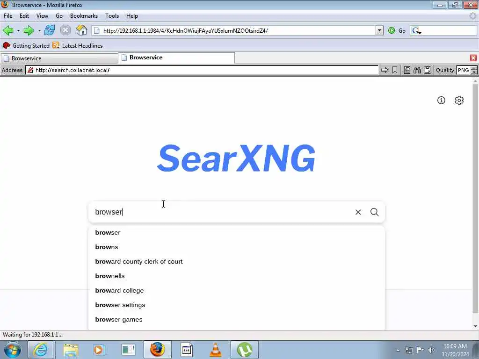The height and width of the screenshot is (359, 479).
Task: Open the Browservice Go arrow icon
Action: [x=385, y=70]
